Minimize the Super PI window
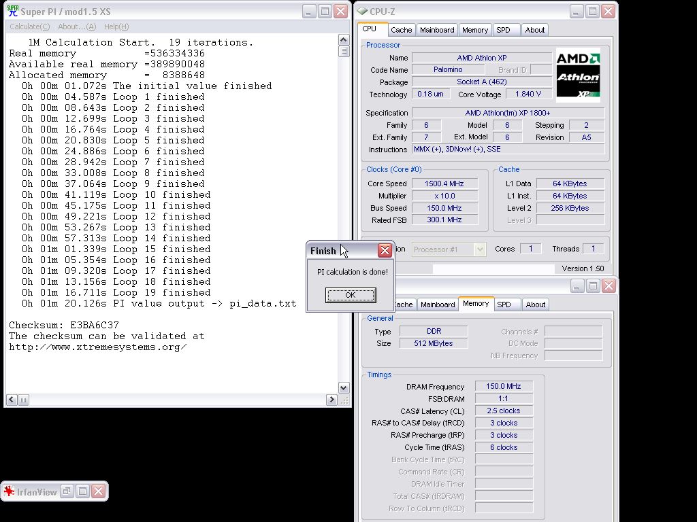This screenshot has width=697, height=522. 309,11
